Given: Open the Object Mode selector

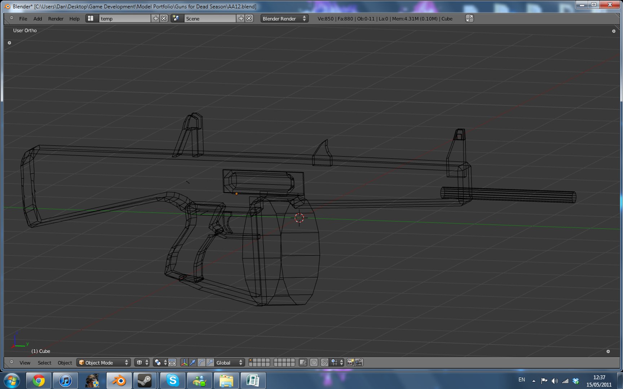Looking at the screenshot, I should 103,362.
